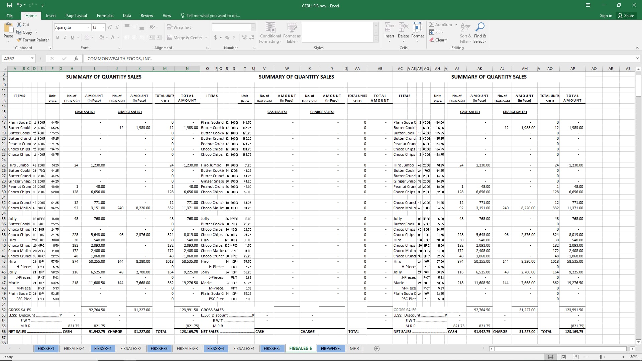Click the Merge & Center icon
The height and width of the screenshot is (361, 642).
[170, 38]
